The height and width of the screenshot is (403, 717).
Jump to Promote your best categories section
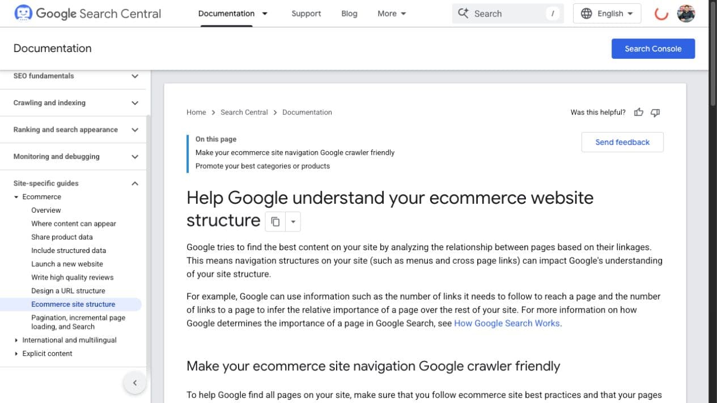tap(262, 166)
